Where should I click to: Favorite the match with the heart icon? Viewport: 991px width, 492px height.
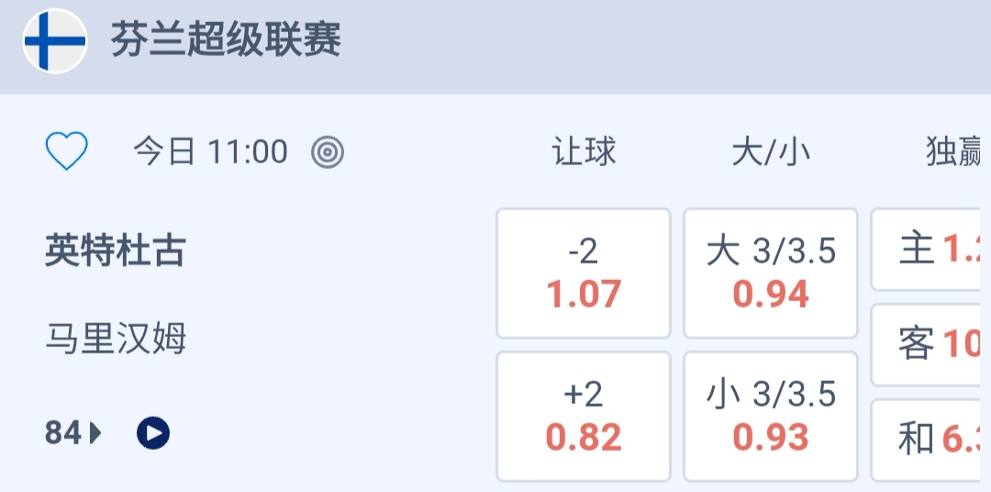tap(67, 151)
